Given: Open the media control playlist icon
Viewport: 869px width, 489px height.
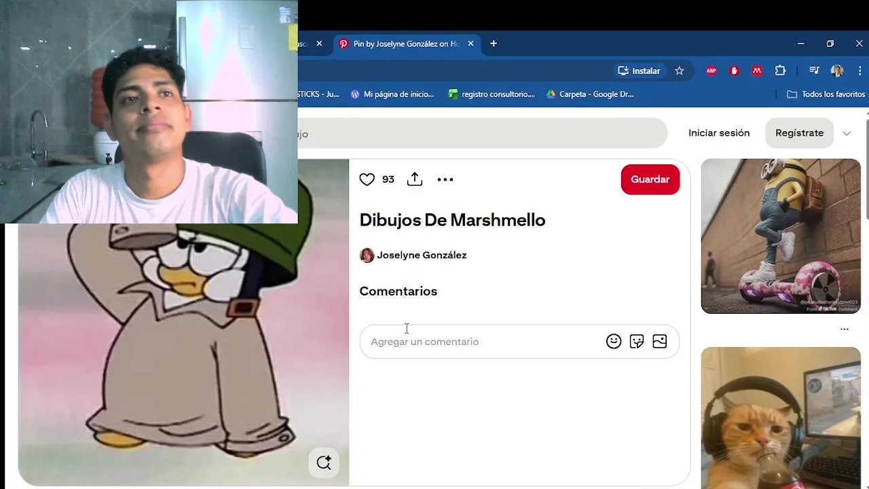Looking at the screenshot, I should [814, 71].
